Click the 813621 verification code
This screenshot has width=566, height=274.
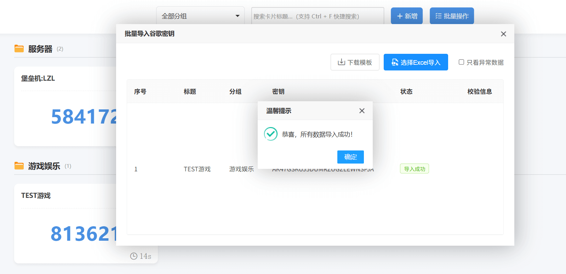[84, 234]
